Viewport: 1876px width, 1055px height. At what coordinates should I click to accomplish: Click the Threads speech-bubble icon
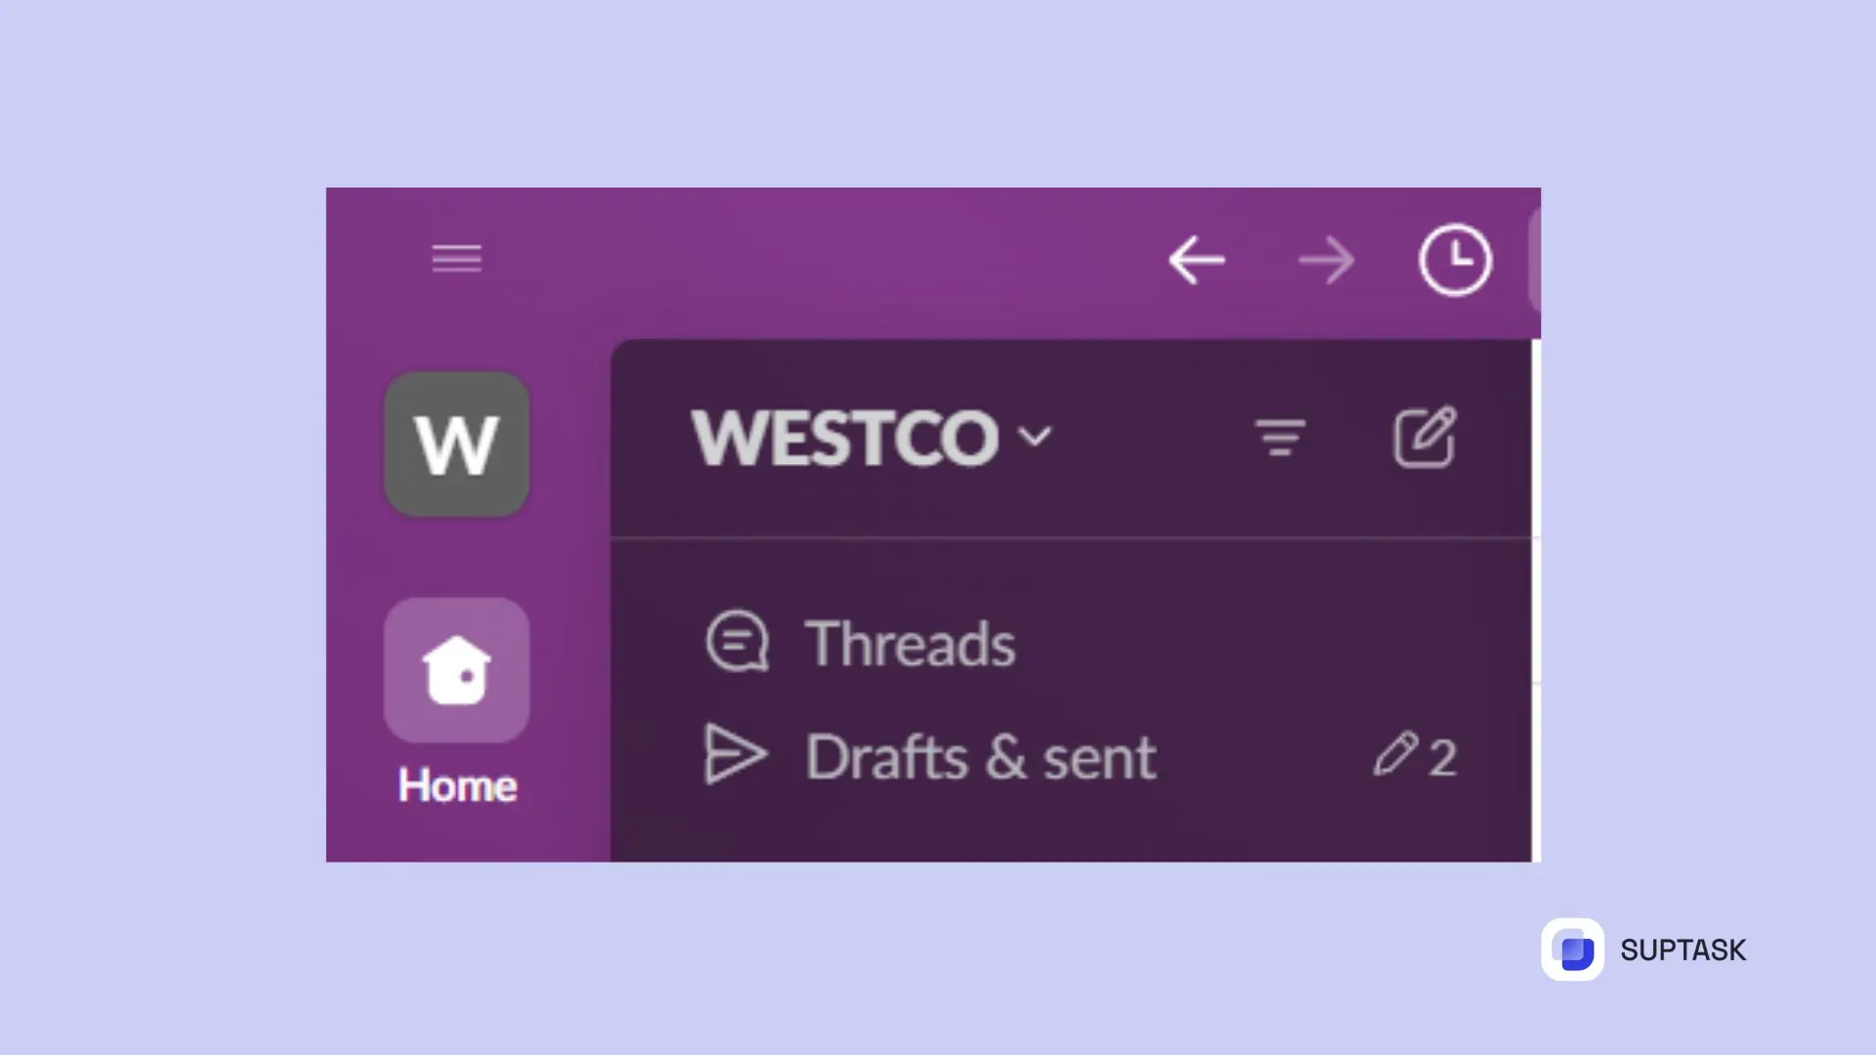coord(737,642)
